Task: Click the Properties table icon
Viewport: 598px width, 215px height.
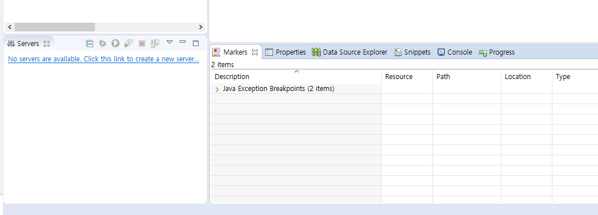Action: 269,52
